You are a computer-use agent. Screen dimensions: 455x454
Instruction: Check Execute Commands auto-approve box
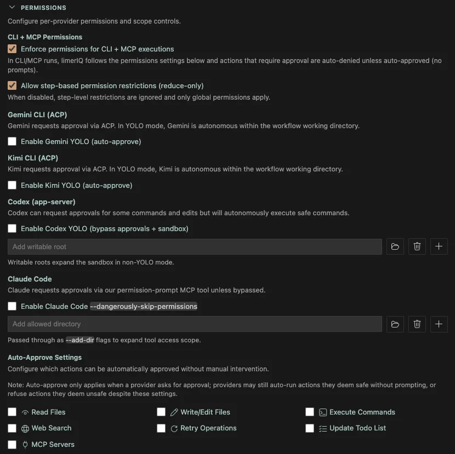pyautogui.click(x=310, y=412)
